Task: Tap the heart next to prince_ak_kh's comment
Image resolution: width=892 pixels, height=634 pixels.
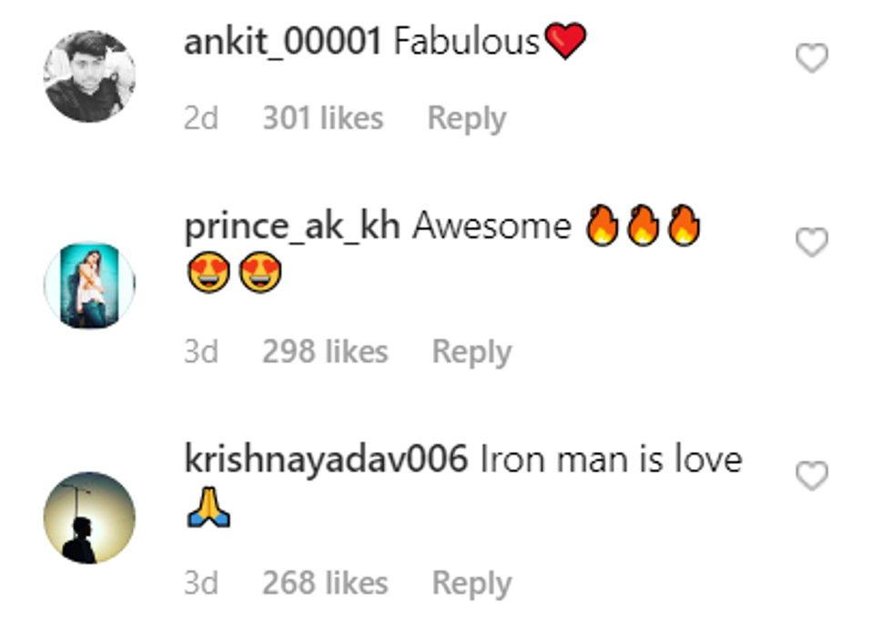Action: pos(812,243)
